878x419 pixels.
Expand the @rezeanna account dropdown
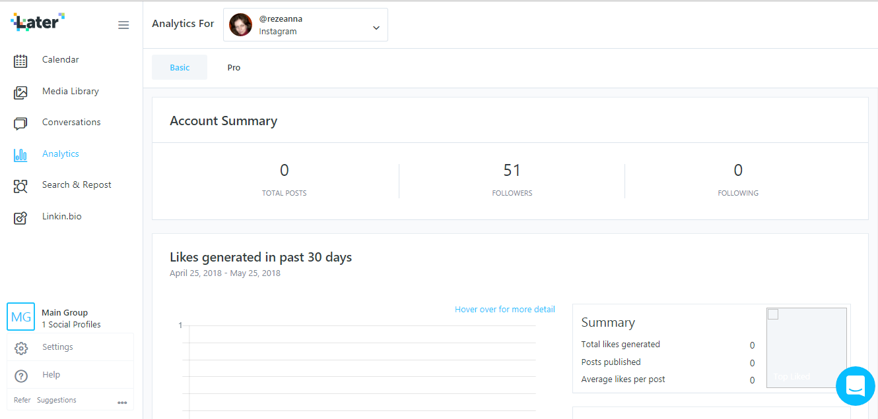pyautogui.click(x=376, y=28)
